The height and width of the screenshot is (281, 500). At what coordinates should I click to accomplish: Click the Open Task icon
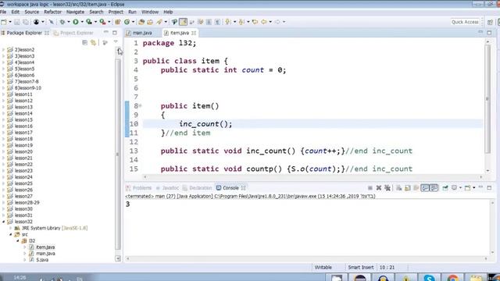click(x=149, y=22)
